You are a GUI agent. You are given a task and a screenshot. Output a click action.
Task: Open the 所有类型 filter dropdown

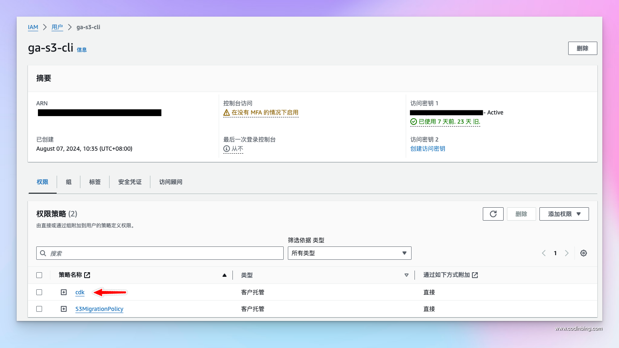tap(349, 253)
